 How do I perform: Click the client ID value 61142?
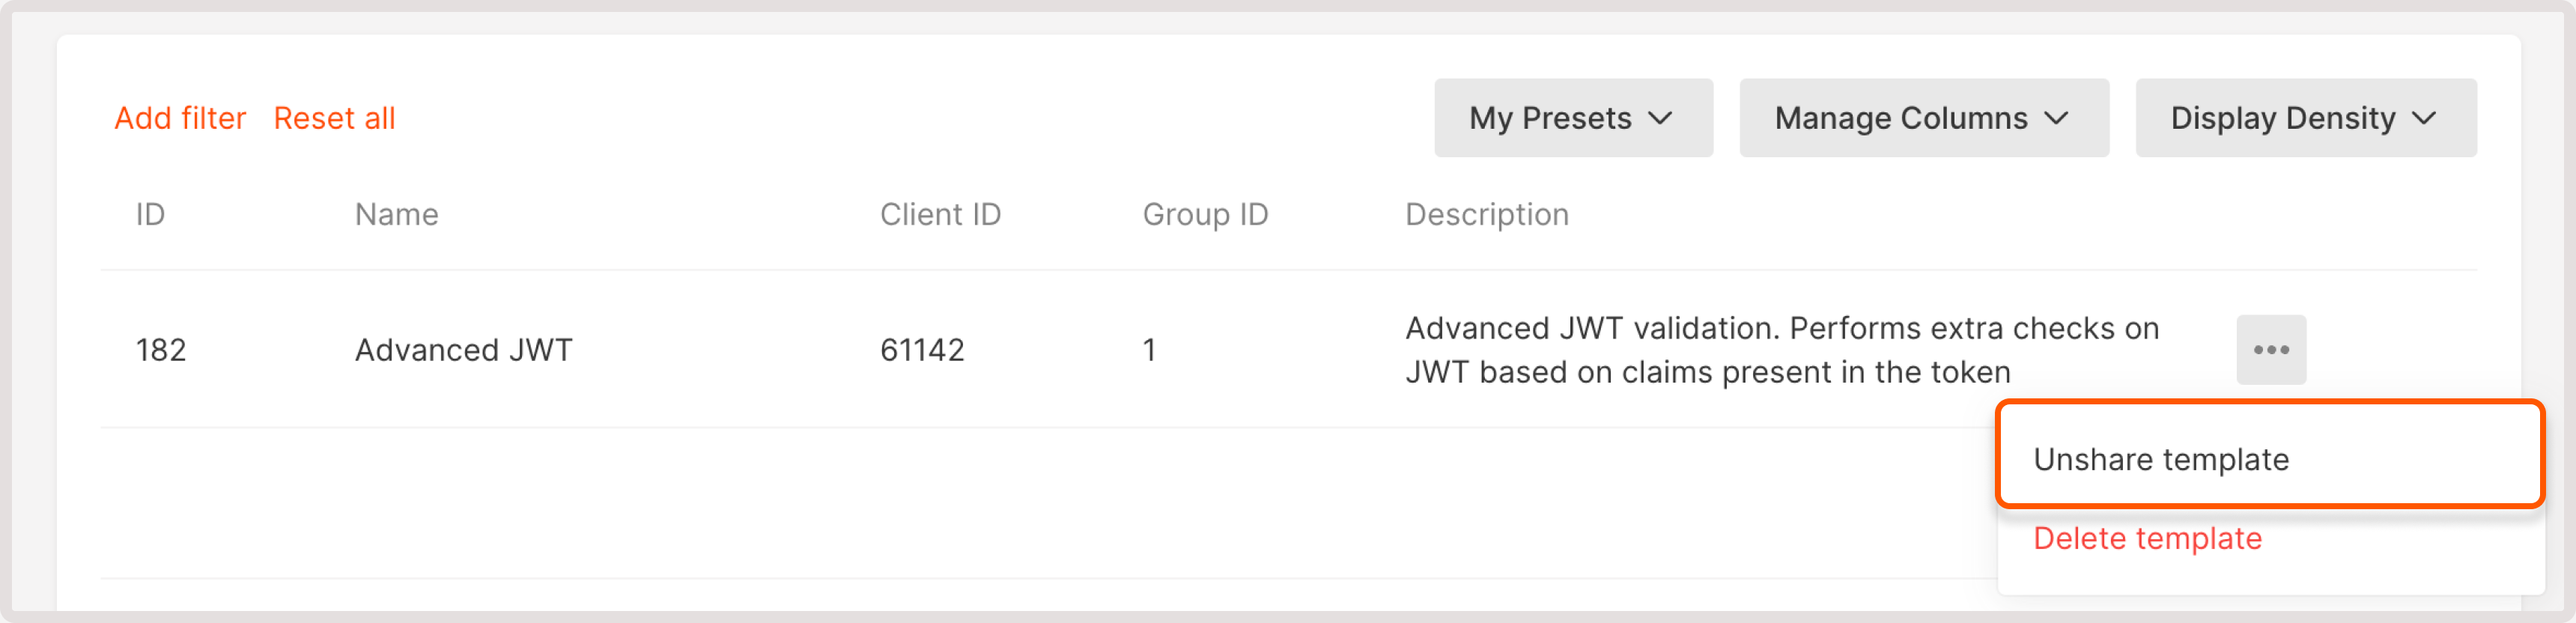pyautogui.click(x=922, y=350)
